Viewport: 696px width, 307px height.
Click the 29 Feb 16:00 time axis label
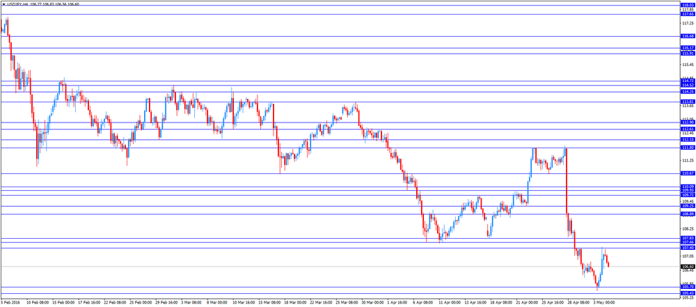(167, 302)
